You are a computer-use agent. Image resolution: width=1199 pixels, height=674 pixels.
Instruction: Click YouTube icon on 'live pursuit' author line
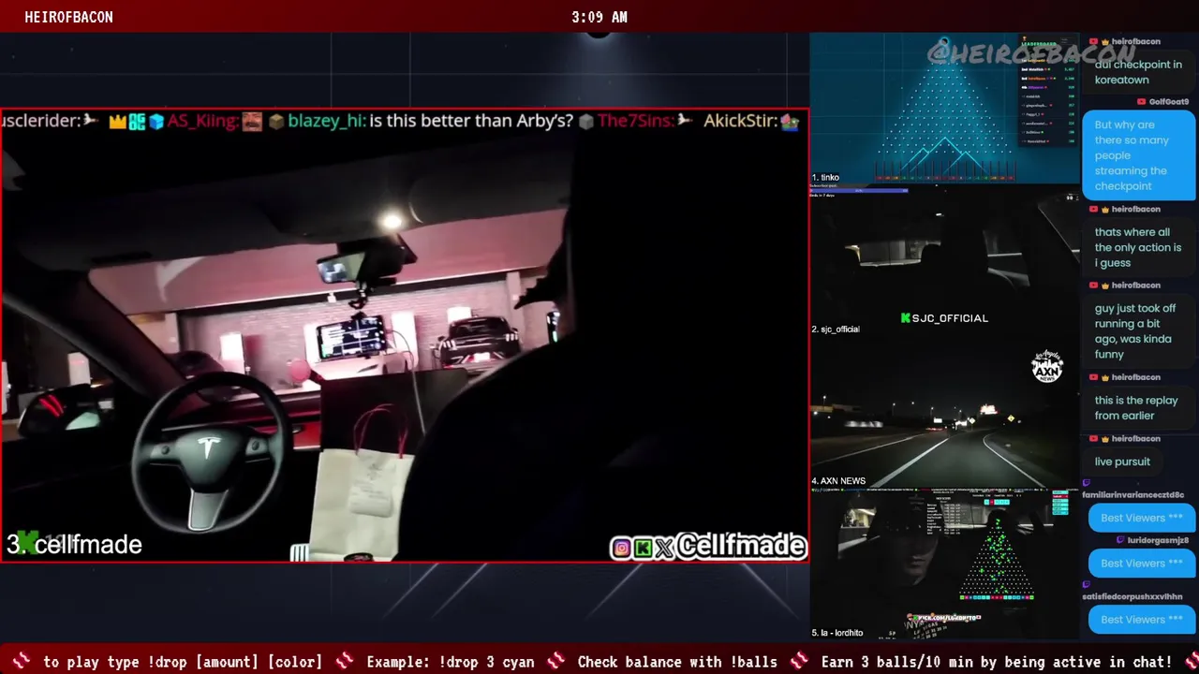coord(1094,438)
